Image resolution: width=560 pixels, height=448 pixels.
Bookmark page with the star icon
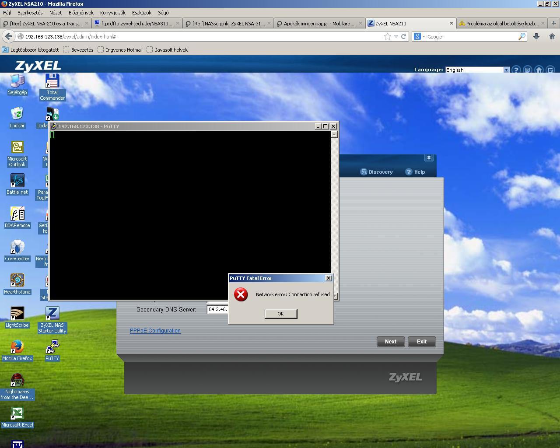point(387,36)
